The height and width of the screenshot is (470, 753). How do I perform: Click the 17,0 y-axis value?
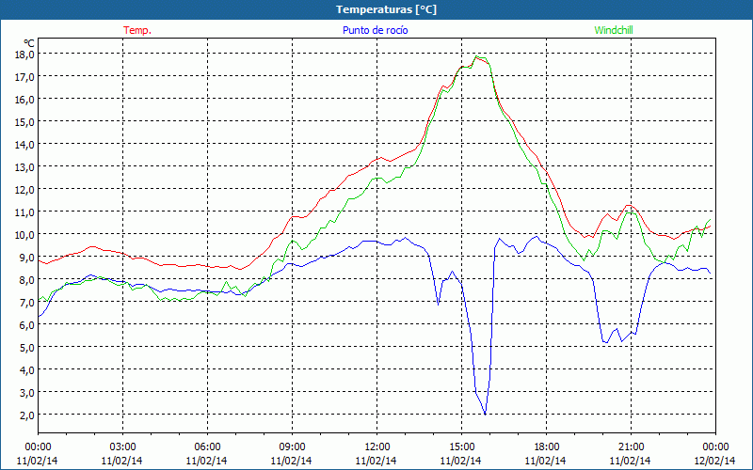tap(24, 77)
